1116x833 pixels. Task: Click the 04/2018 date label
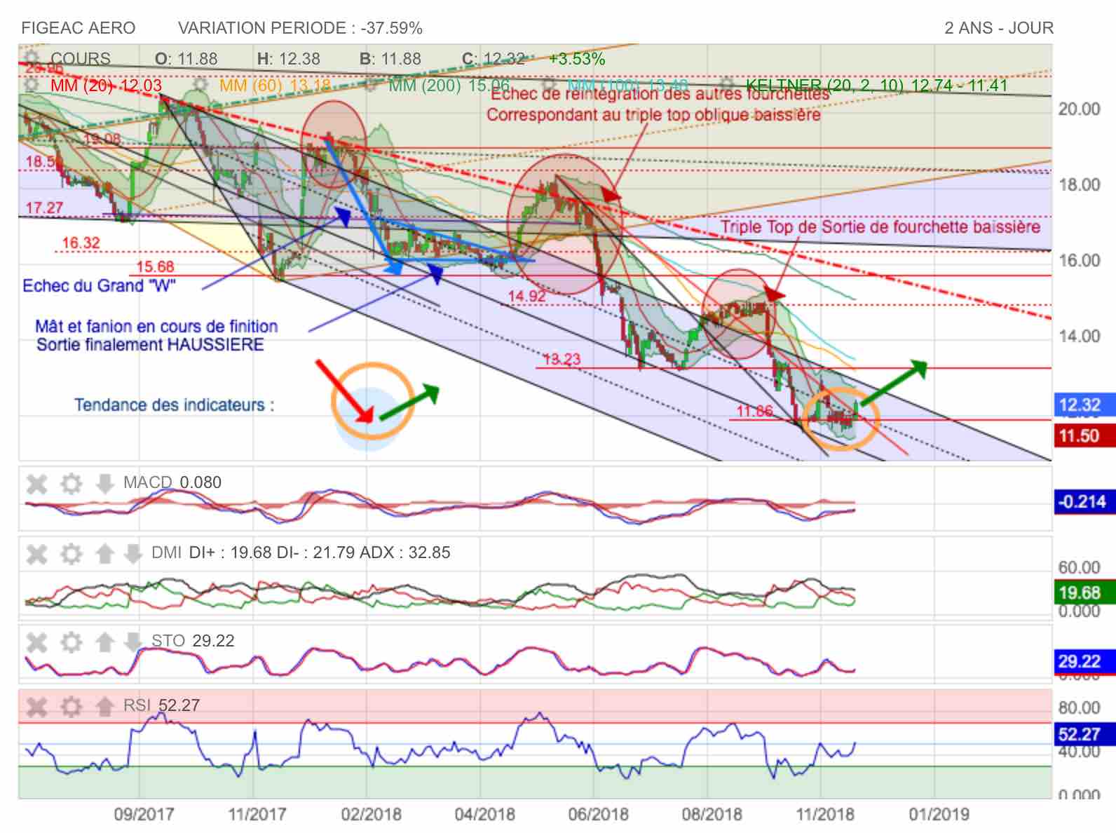(484, 814)
